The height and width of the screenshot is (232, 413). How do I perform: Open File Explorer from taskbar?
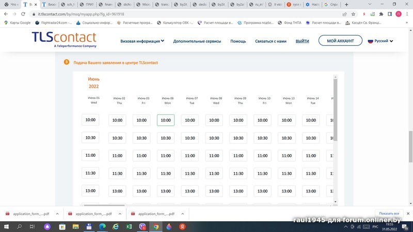[x=75, y=226]
